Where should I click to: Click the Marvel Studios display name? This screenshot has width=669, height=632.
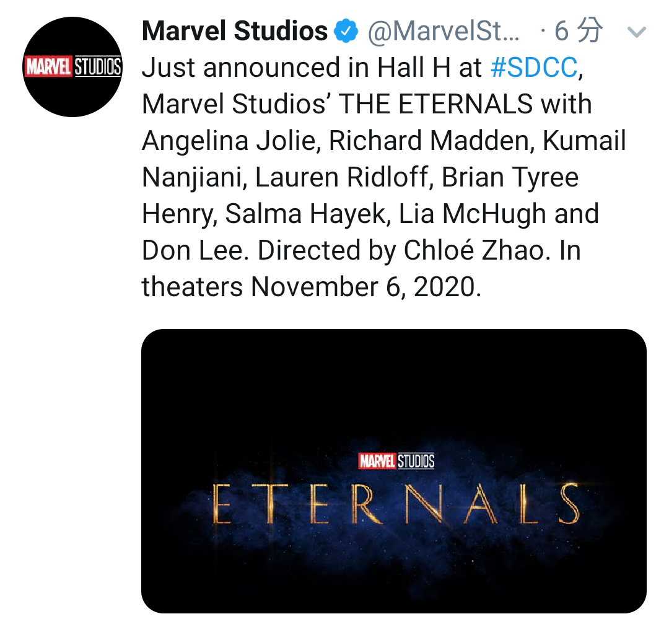235,31
